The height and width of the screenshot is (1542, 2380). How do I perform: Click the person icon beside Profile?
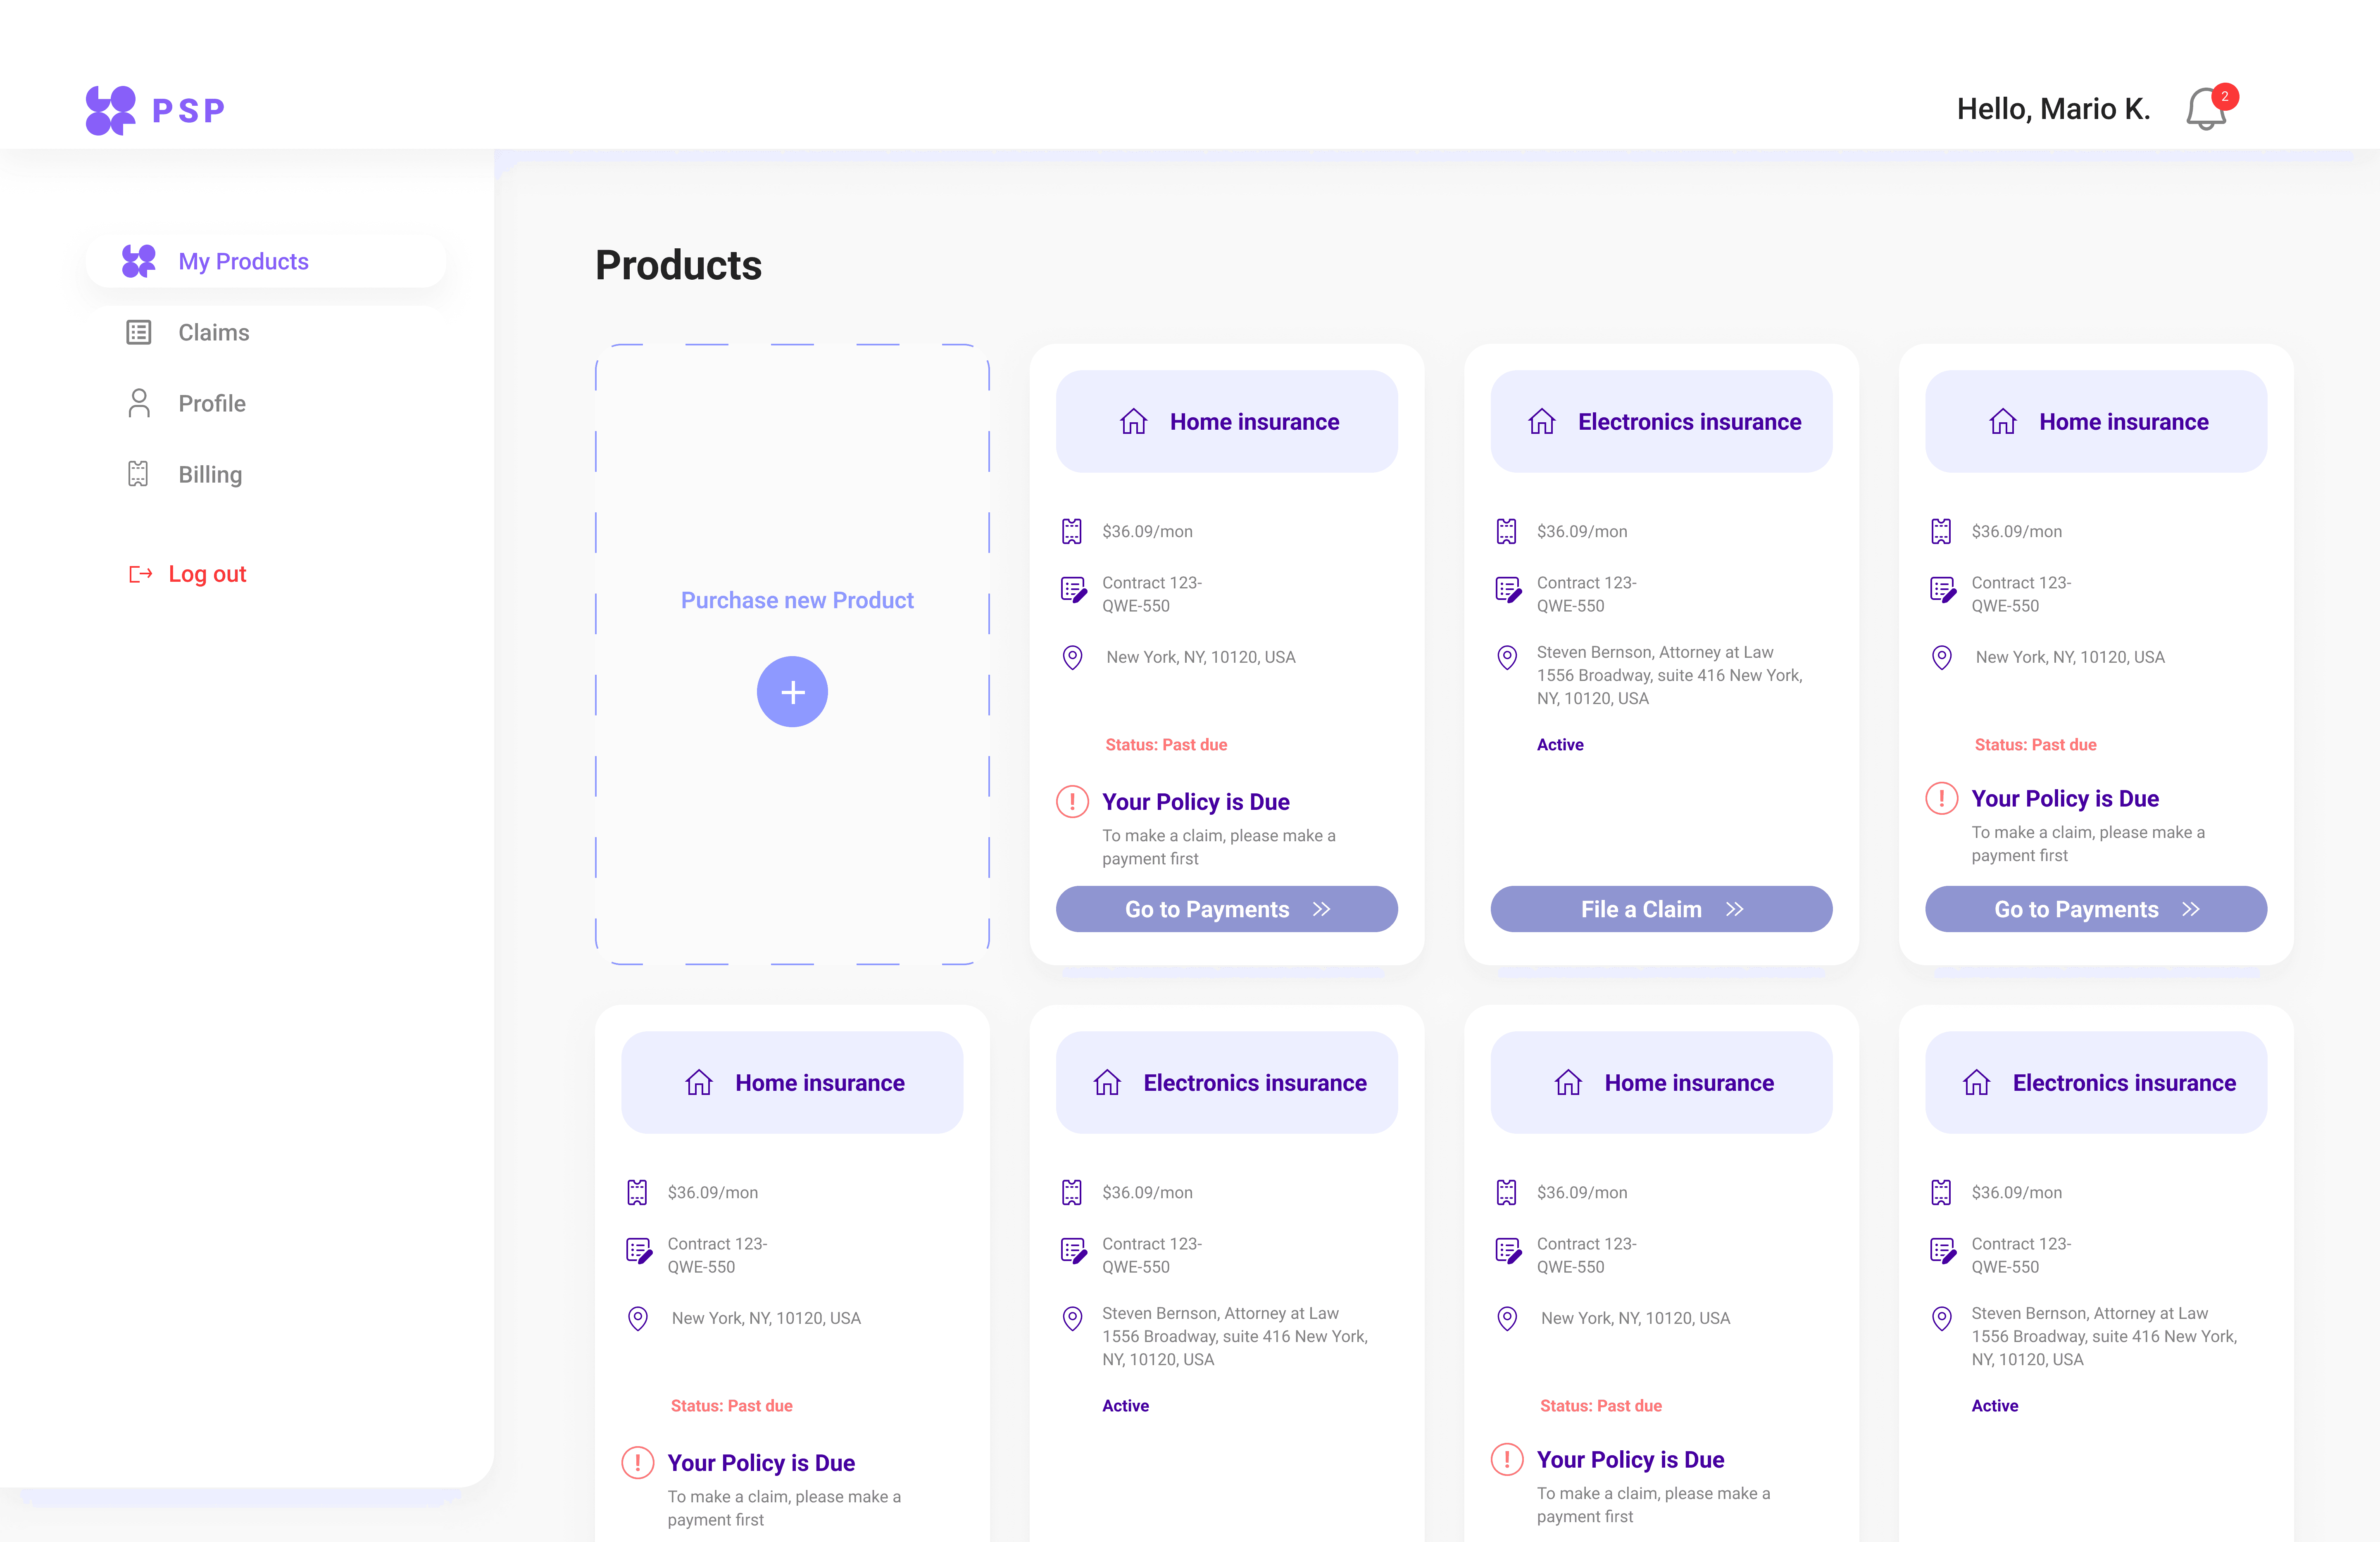[x=139, y=403]
